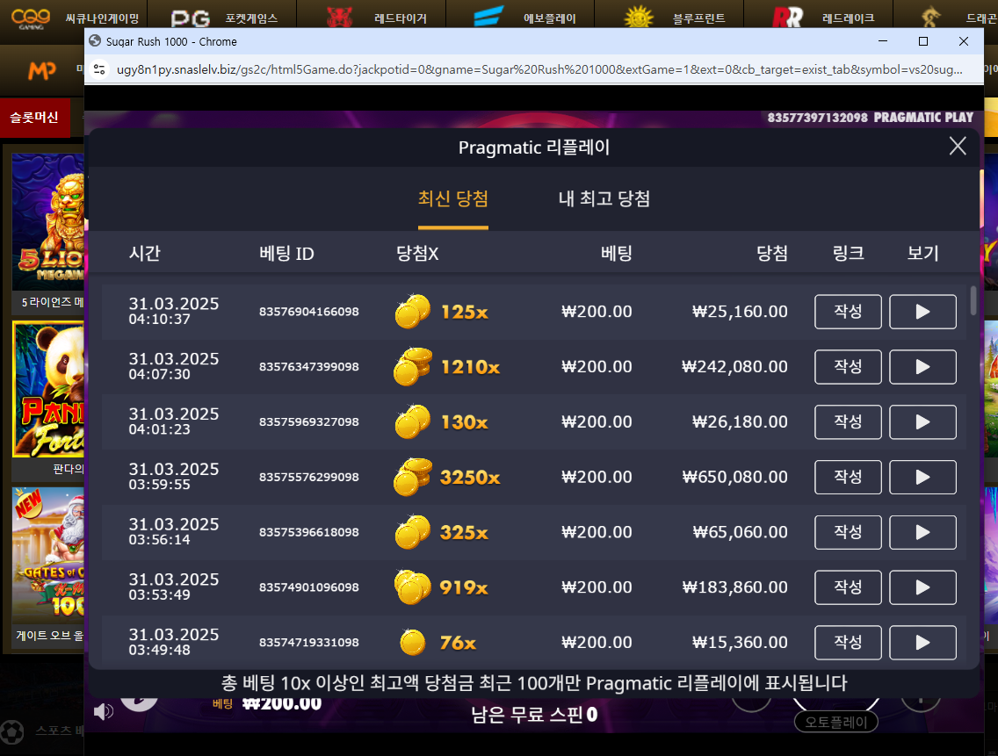
Task: Maximize the Sugar Rush 1000 Chrome window
Action: click(x=923, y=41)
